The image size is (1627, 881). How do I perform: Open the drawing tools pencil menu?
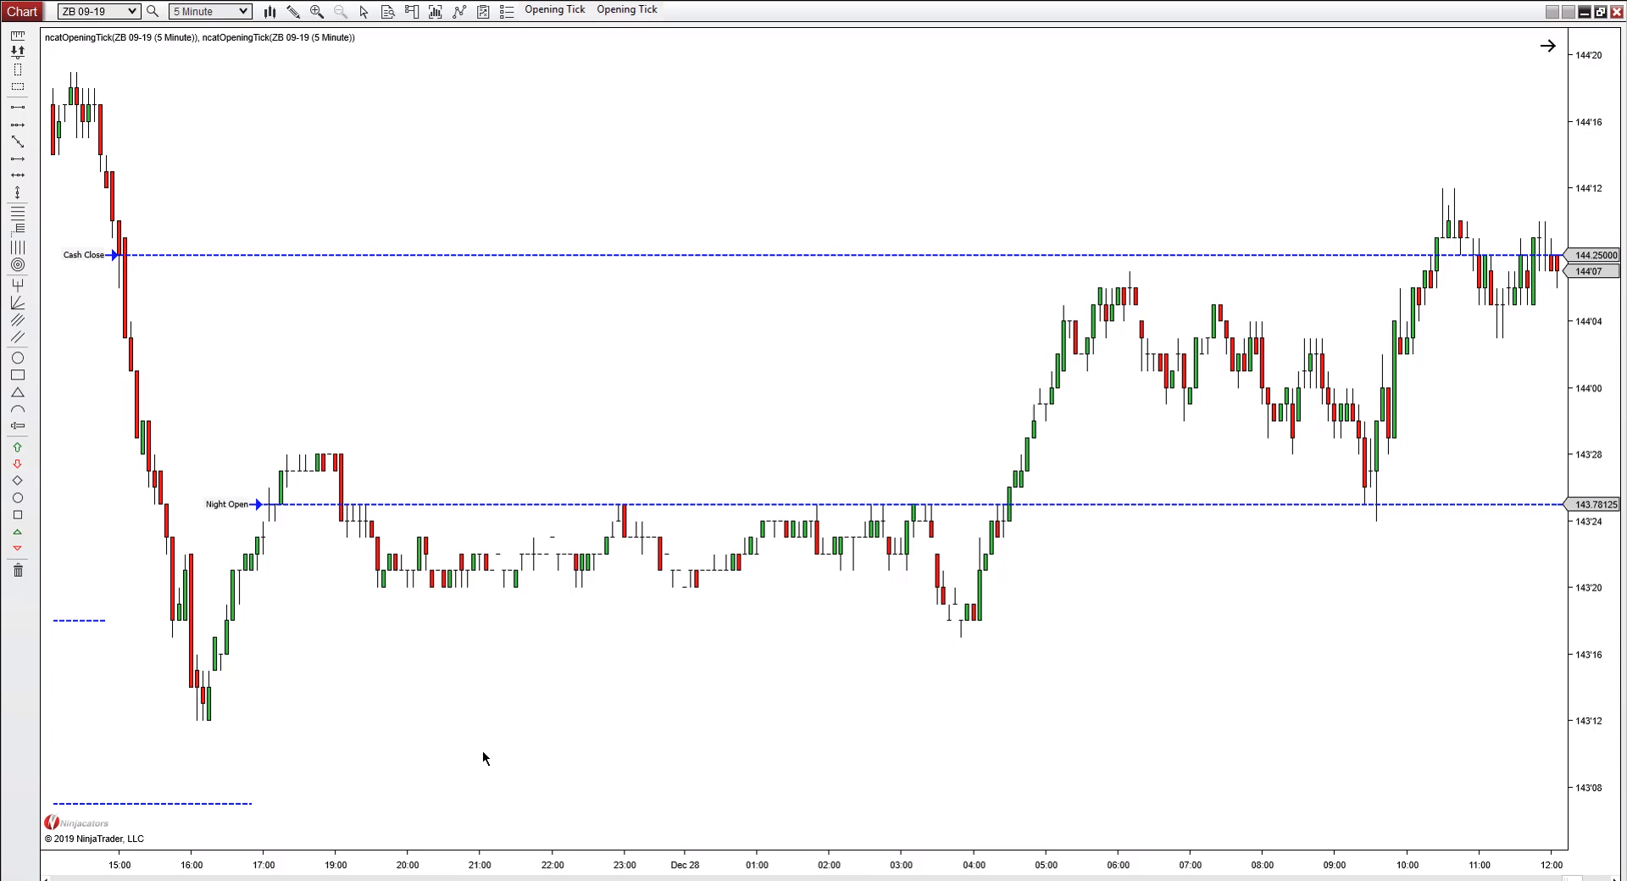(x=293, y=11)
